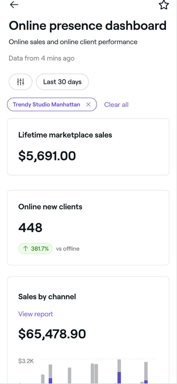Favorite the dashboard with the star icon
This screenshot has width=177, height=384.
click(164, 5)
